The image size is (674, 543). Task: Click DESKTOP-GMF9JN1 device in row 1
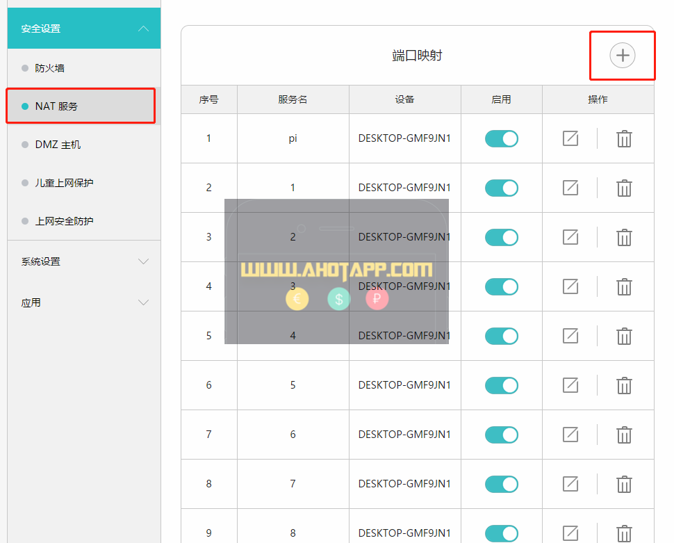click(404, 138)
